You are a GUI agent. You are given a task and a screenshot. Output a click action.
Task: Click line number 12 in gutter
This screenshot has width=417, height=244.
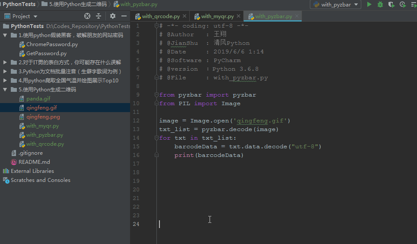(136, 120)
